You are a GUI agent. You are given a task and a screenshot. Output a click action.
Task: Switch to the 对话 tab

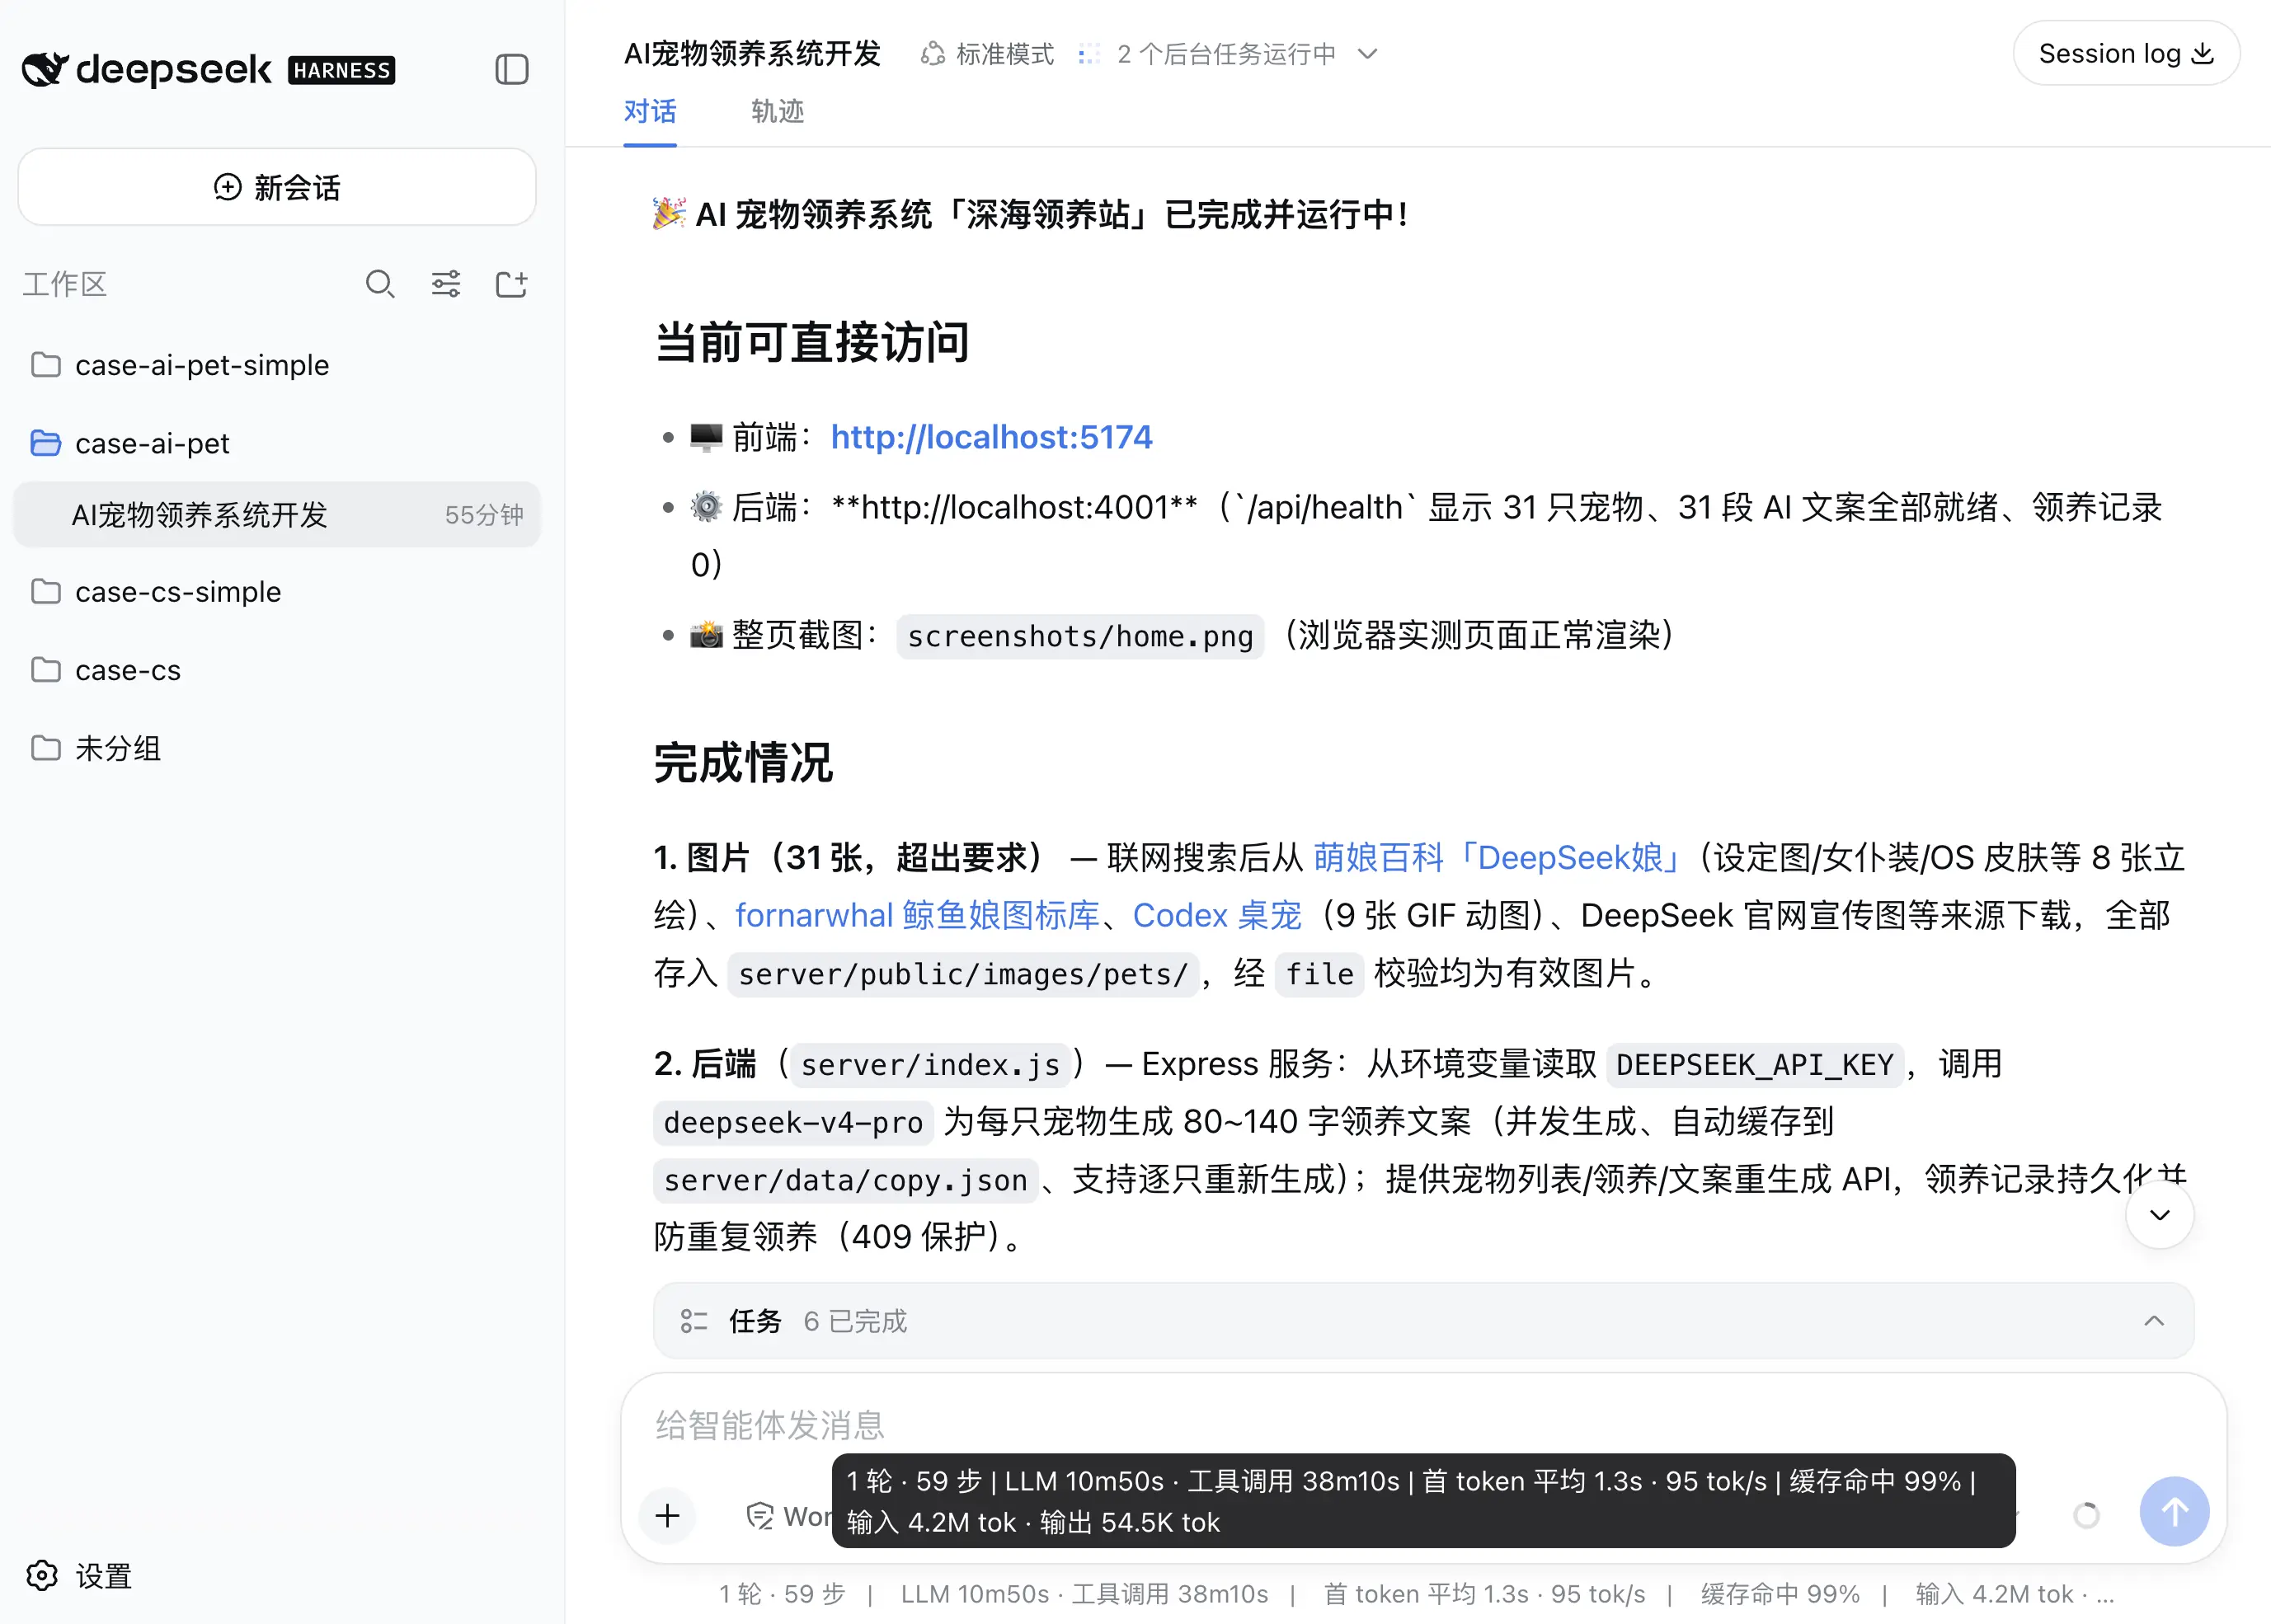[x=650, y=111]
